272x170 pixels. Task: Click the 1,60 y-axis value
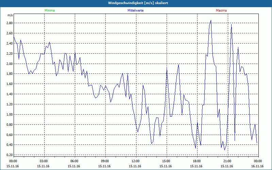click(x=10, y=84)
